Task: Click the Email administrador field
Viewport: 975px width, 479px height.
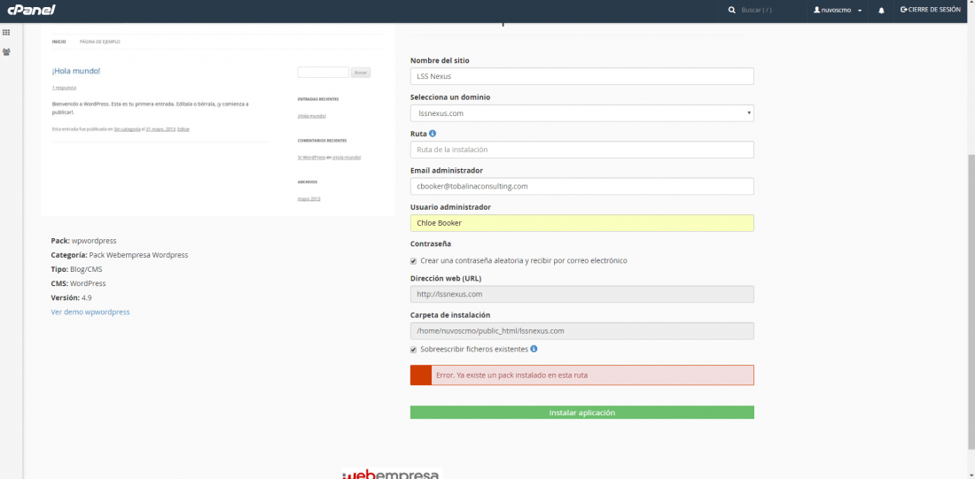Action: [582, 187]
